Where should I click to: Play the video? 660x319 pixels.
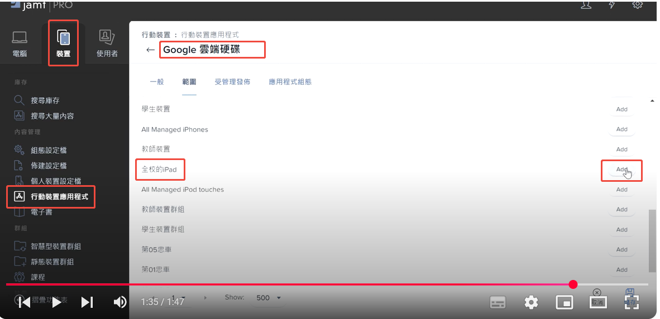click(56, 302)
